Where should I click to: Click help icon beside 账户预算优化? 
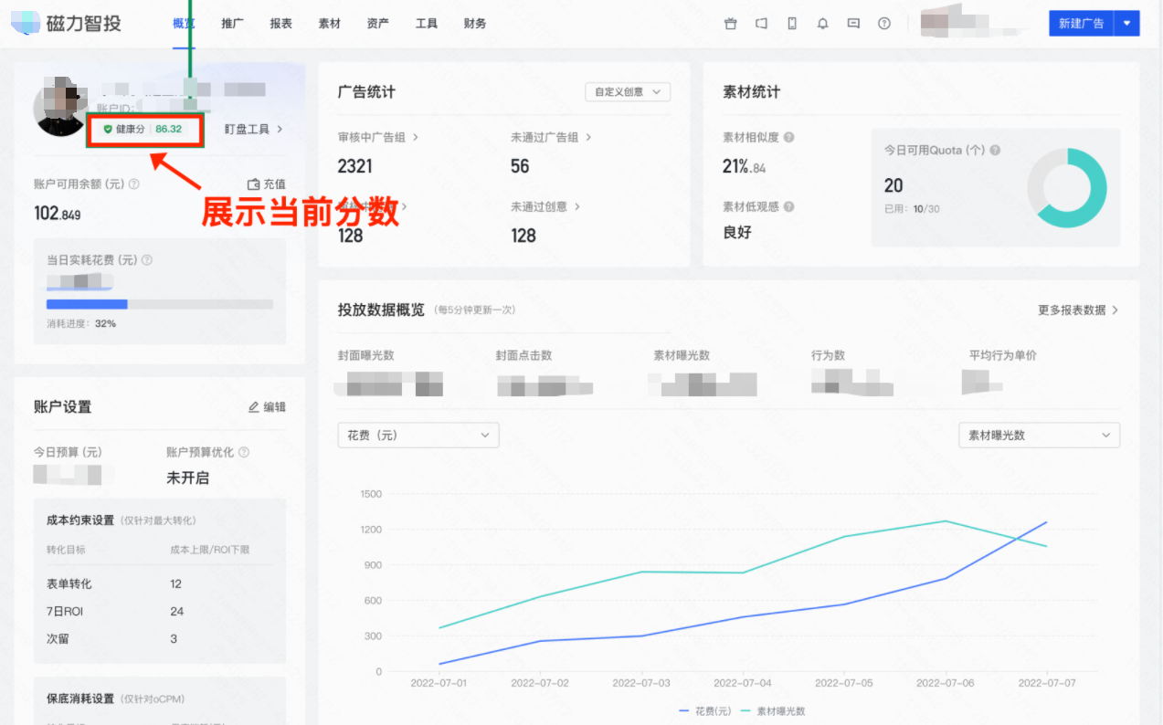(244, 452)
